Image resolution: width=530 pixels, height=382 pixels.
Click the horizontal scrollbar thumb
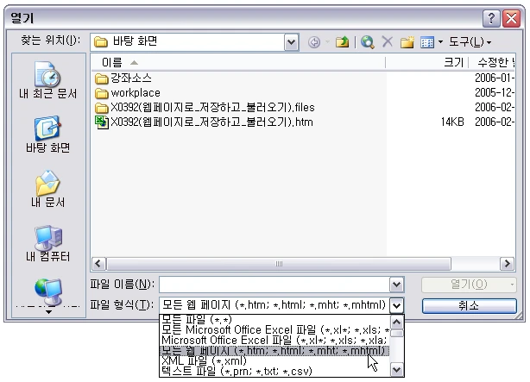pos(279,264)
